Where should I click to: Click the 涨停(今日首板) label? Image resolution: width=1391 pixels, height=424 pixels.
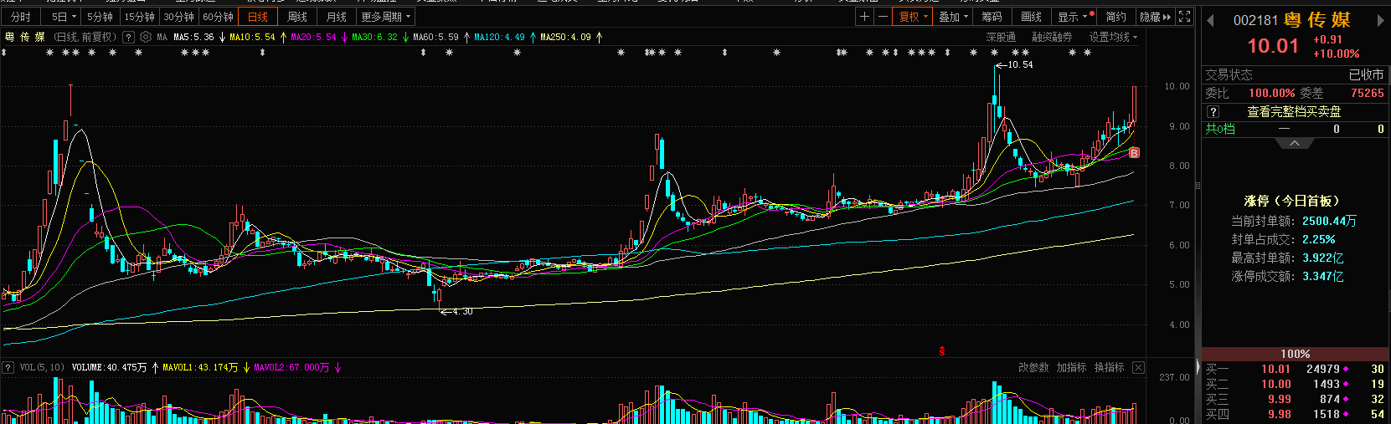(1291, 201)
